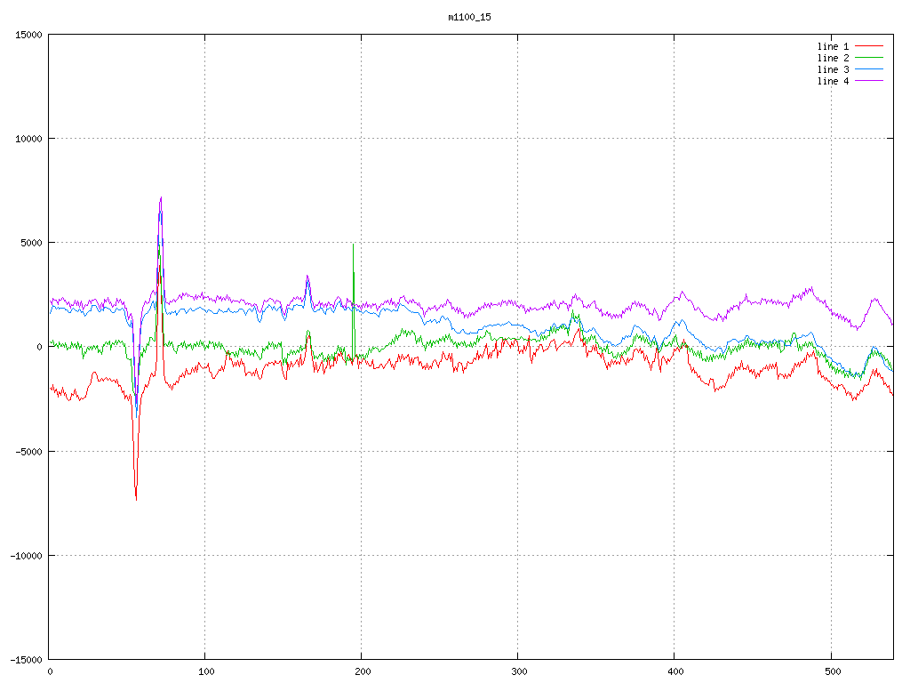Click the 15000 y-axis tick label
Viewport: 910px width, 683px height.
[28, 35]
